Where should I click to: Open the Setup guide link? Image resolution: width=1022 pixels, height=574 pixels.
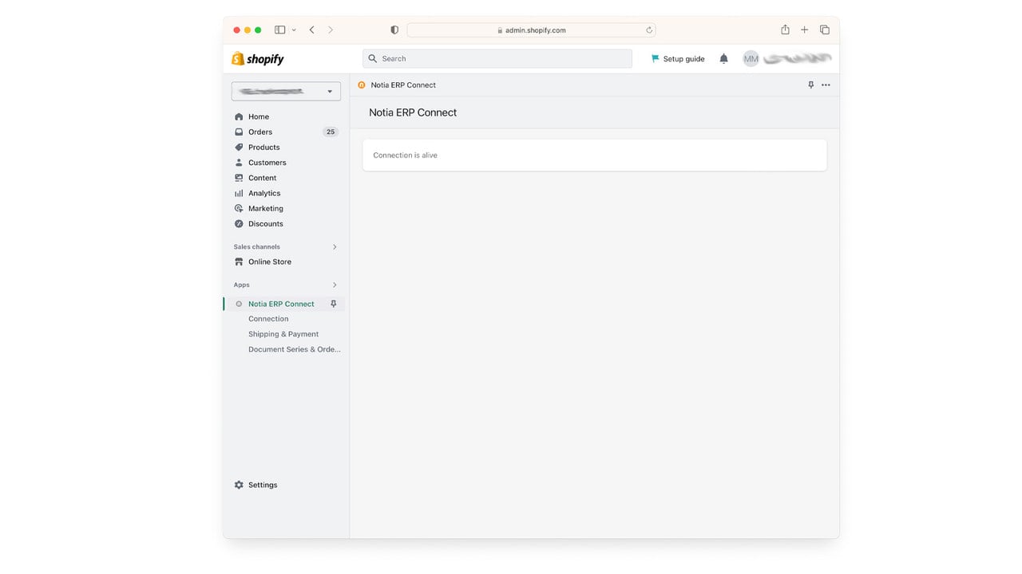click(x=678, y=59)
